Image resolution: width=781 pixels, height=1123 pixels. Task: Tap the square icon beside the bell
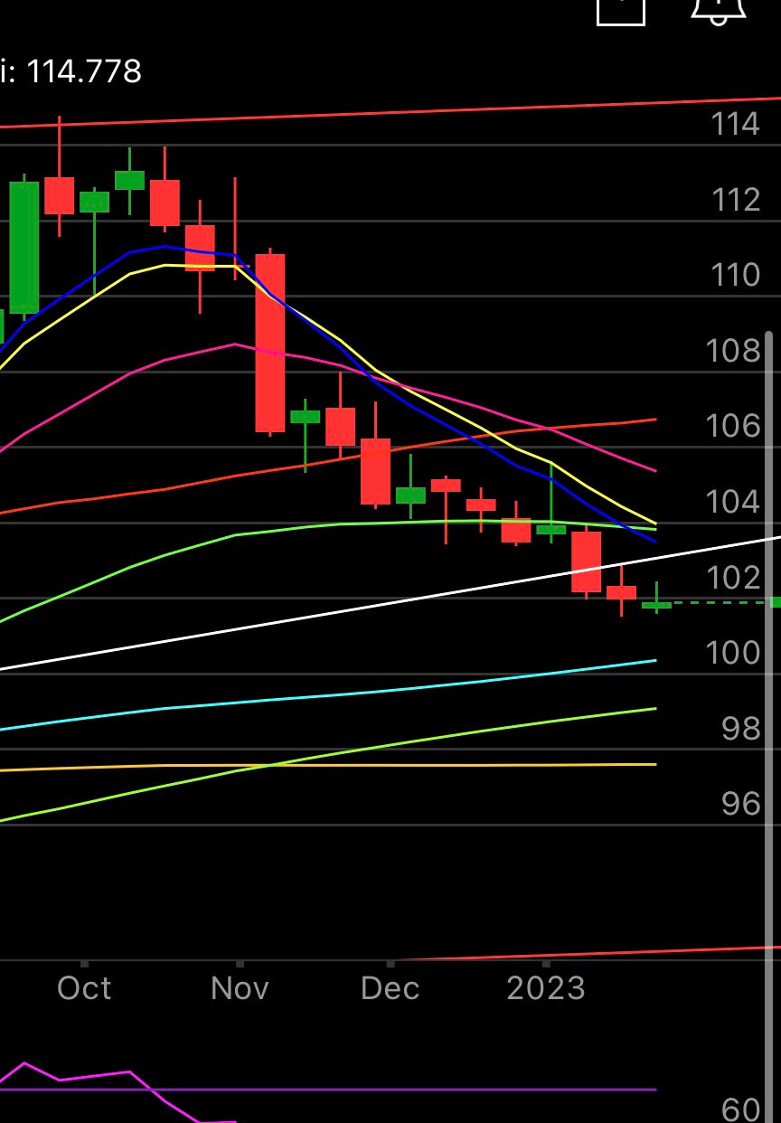tap(621, 11)
